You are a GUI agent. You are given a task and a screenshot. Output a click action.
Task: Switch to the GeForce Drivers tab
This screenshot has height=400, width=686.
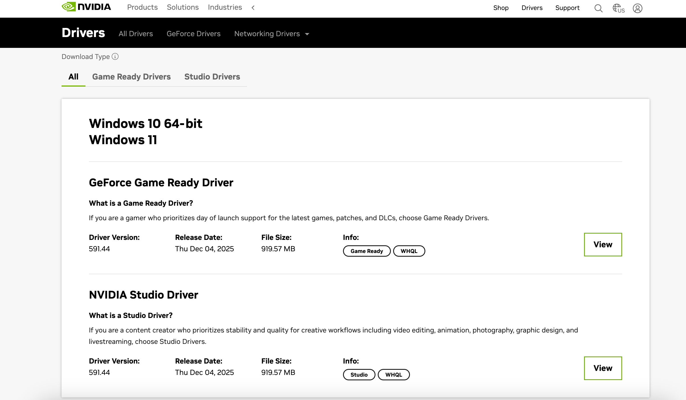click(194, 34)
